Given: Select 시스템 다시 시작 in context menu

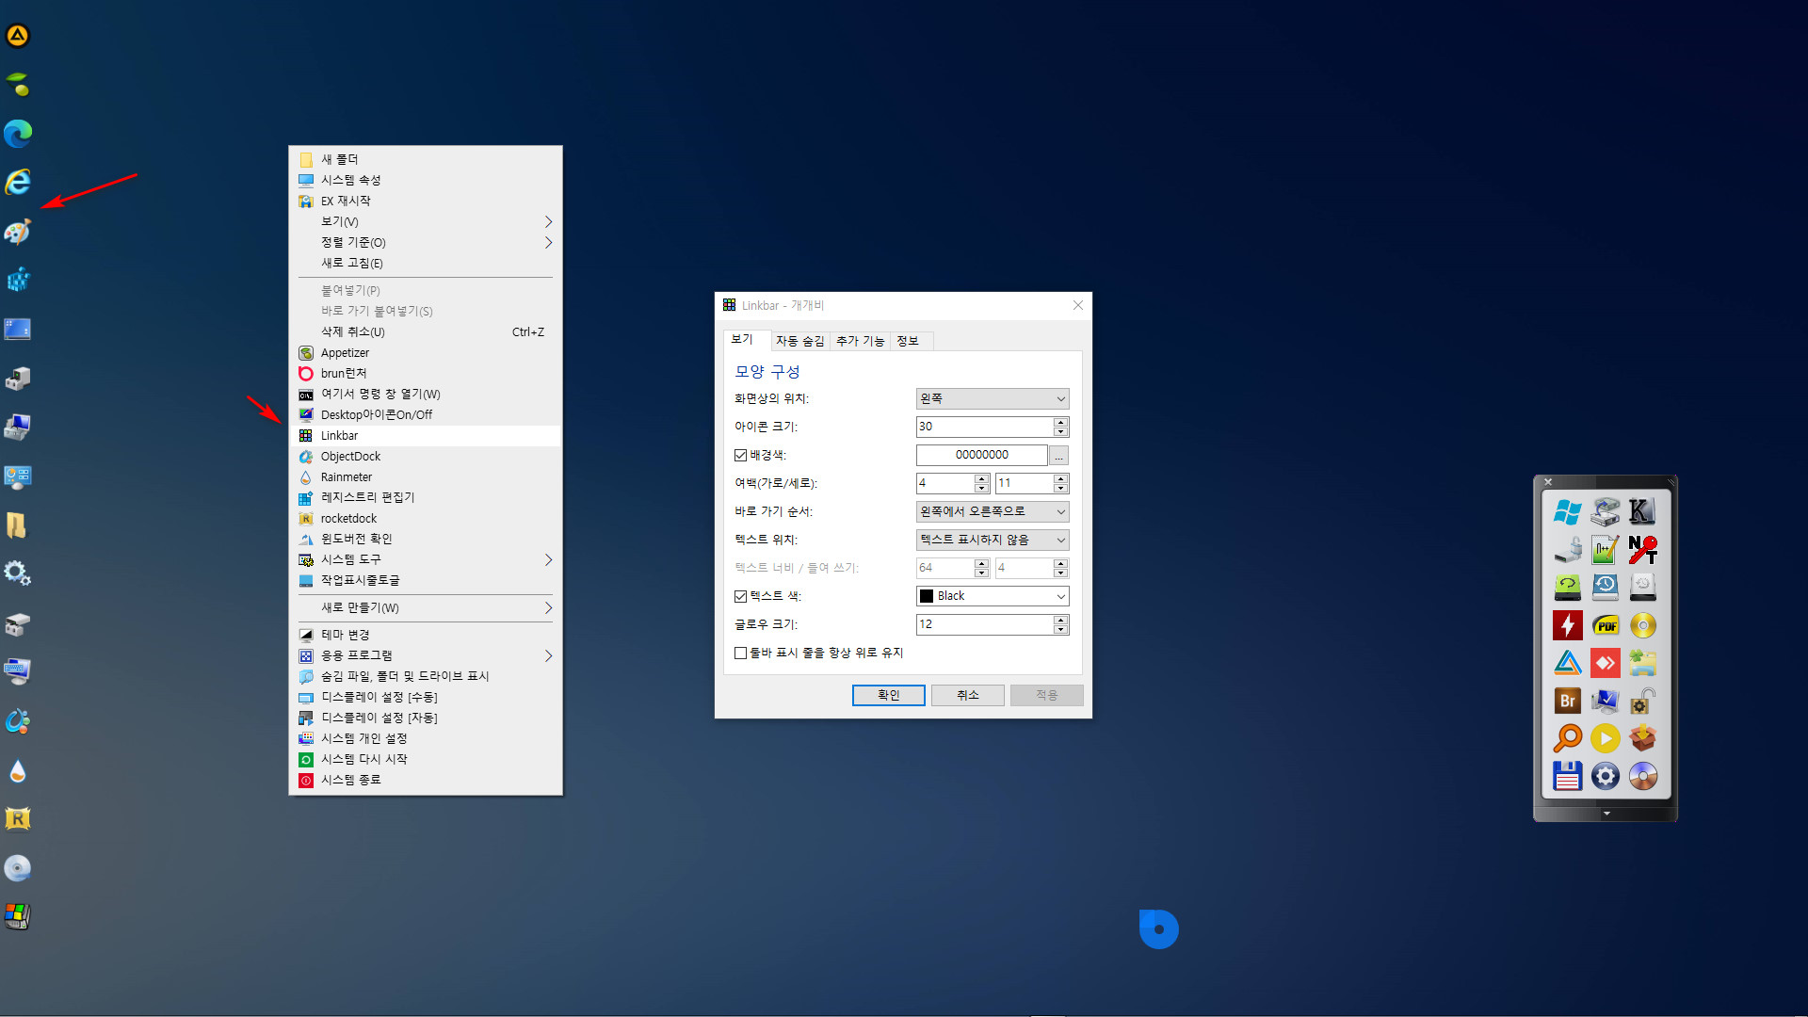Looking at the screenshot, I should tap(426, 759).
